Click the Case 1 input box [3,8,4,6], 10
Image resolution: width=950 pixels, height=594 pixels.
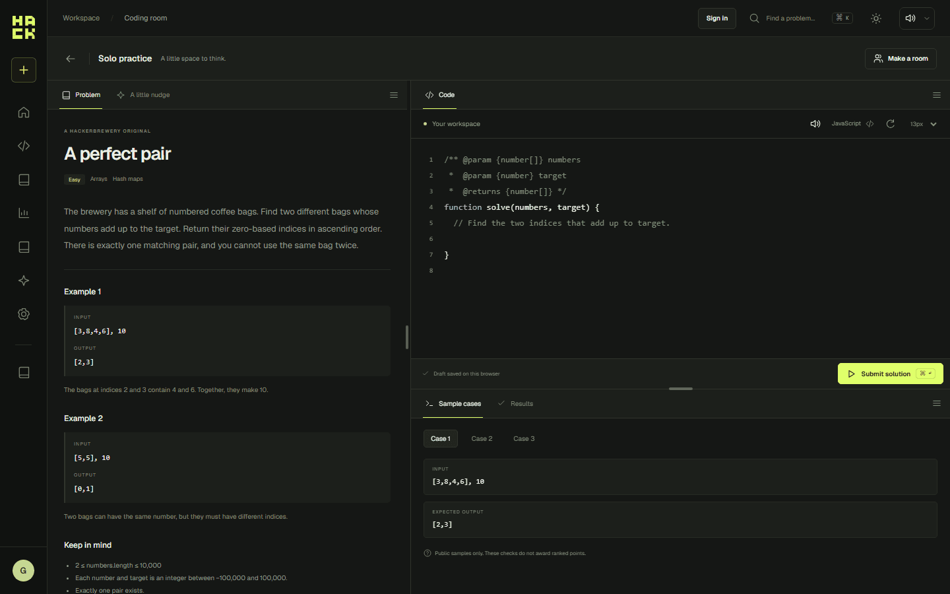680,477
